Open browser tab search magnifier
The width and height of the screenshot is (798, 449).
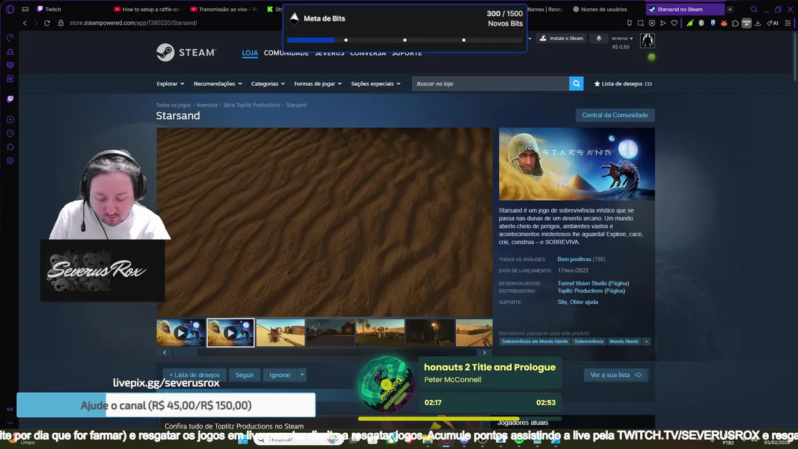click(754, 9)
